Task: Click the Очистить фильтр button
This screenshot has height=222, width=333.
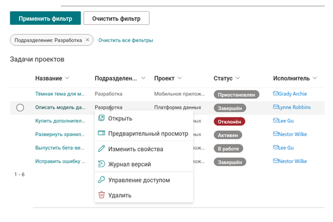Action: [117, 18]
